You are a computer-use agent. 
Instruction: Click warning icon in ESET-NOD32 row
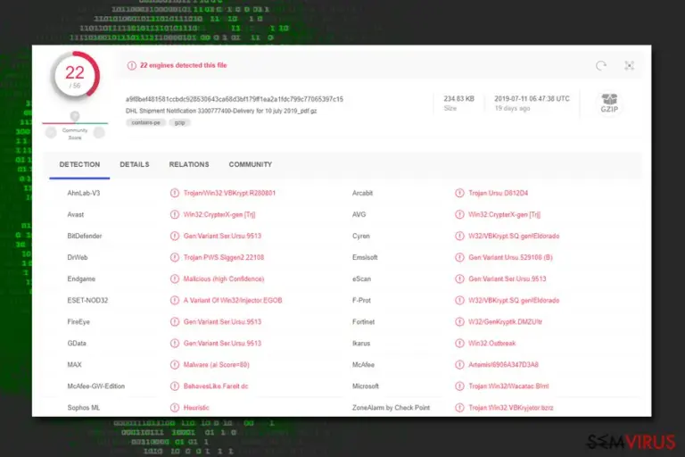tap(174, 300)
